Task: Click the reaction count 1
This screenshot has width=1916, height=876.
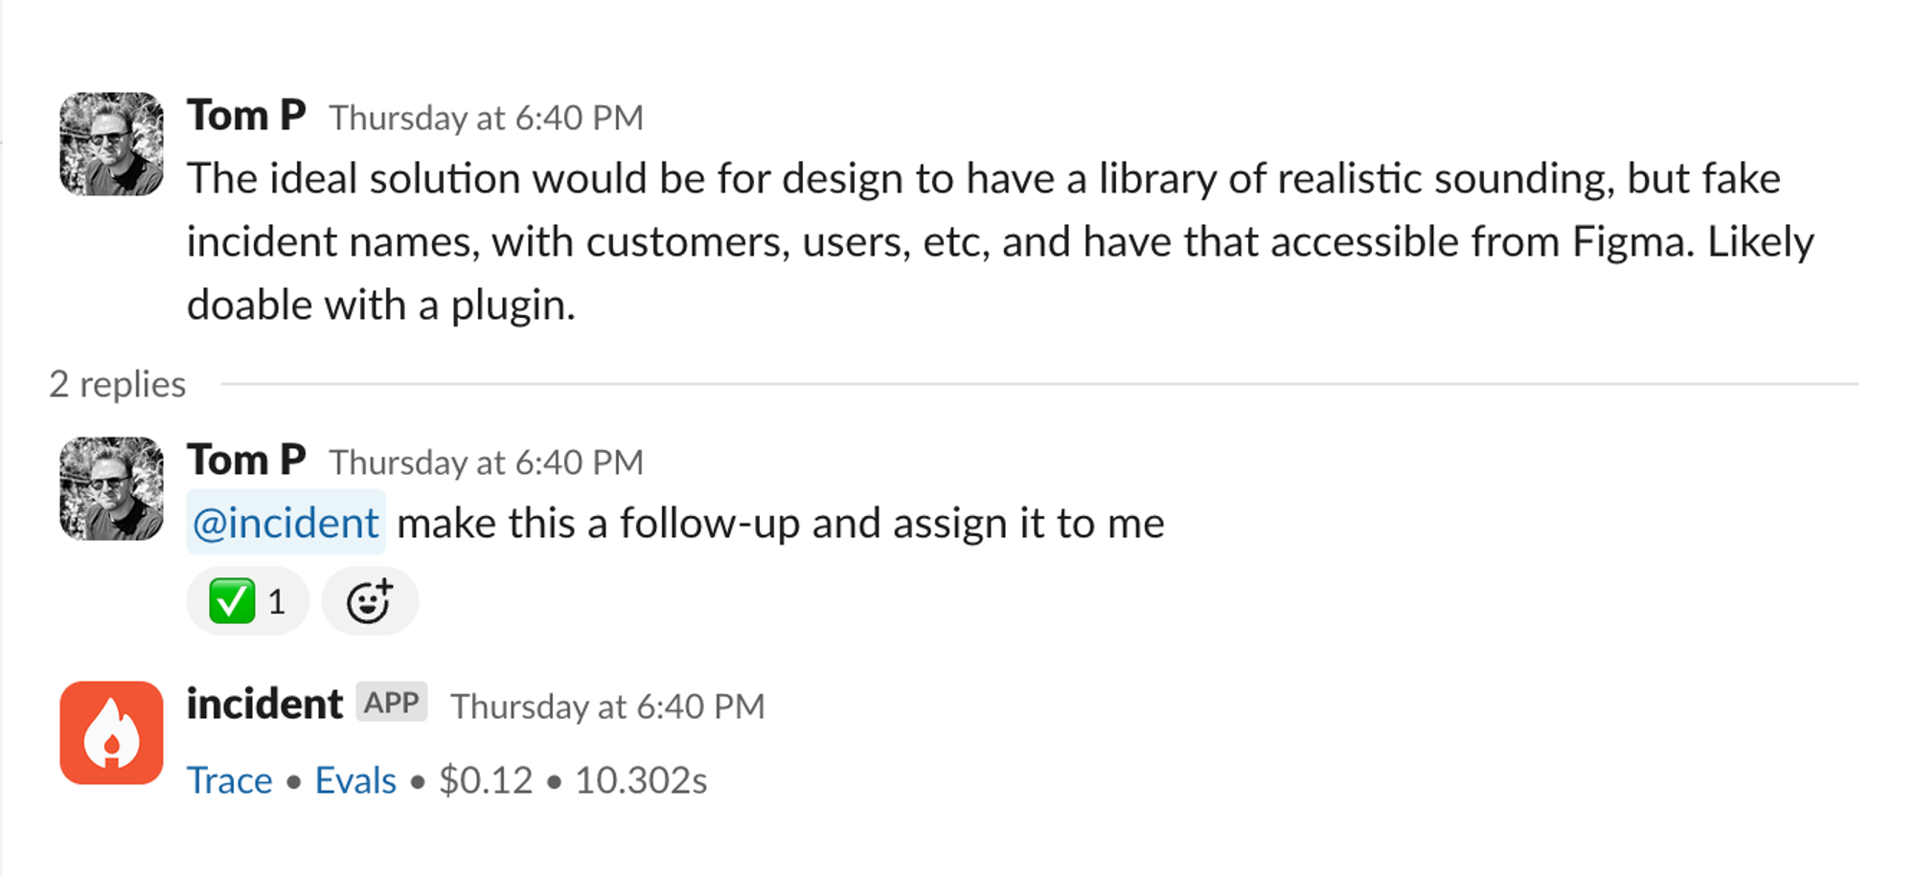Action: tap(277, 602)
